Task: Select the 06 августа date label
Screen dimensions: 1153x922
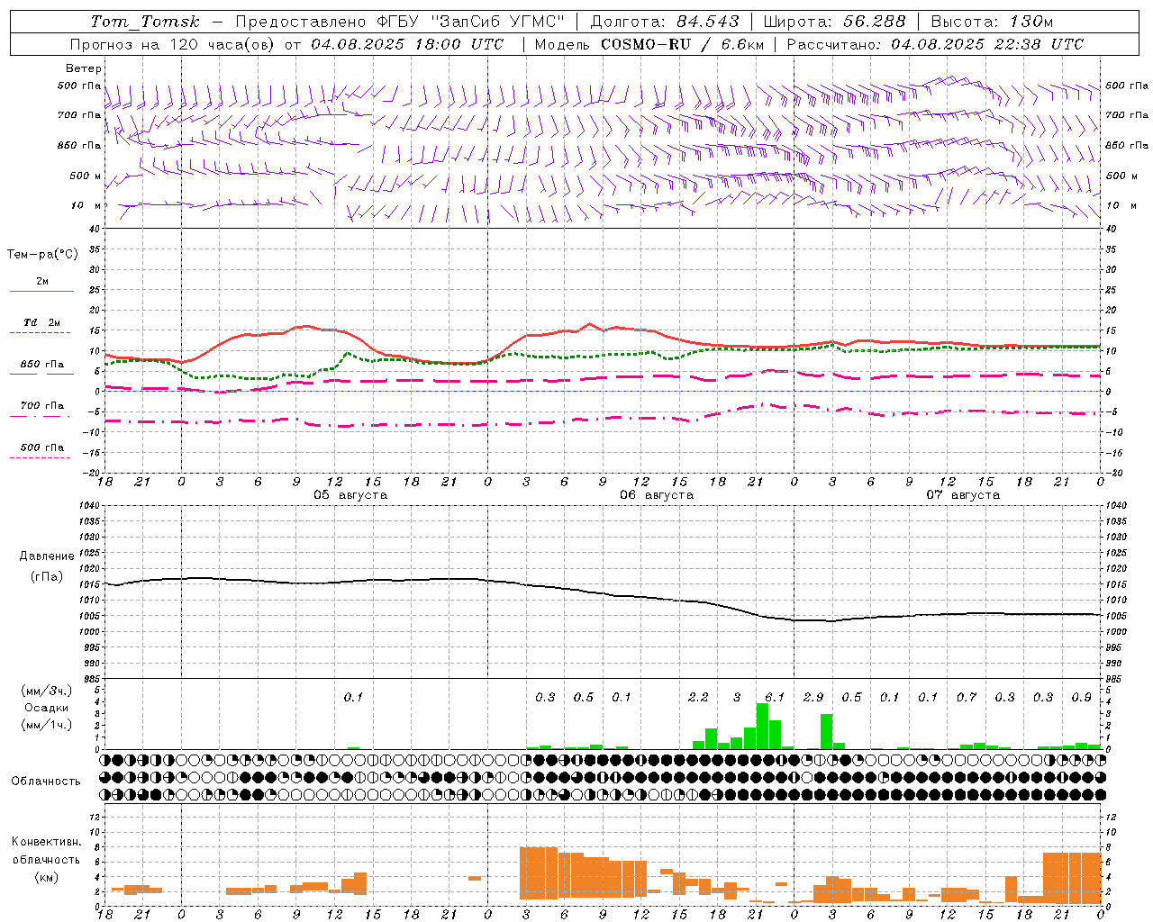Action: 657,495
